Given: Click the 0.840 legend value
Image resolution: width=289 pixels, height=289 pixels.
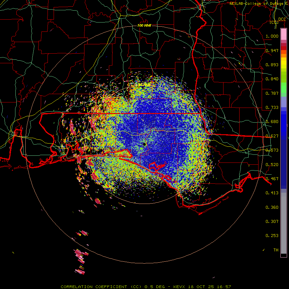Looking at the screenshot, I should 272,79.
